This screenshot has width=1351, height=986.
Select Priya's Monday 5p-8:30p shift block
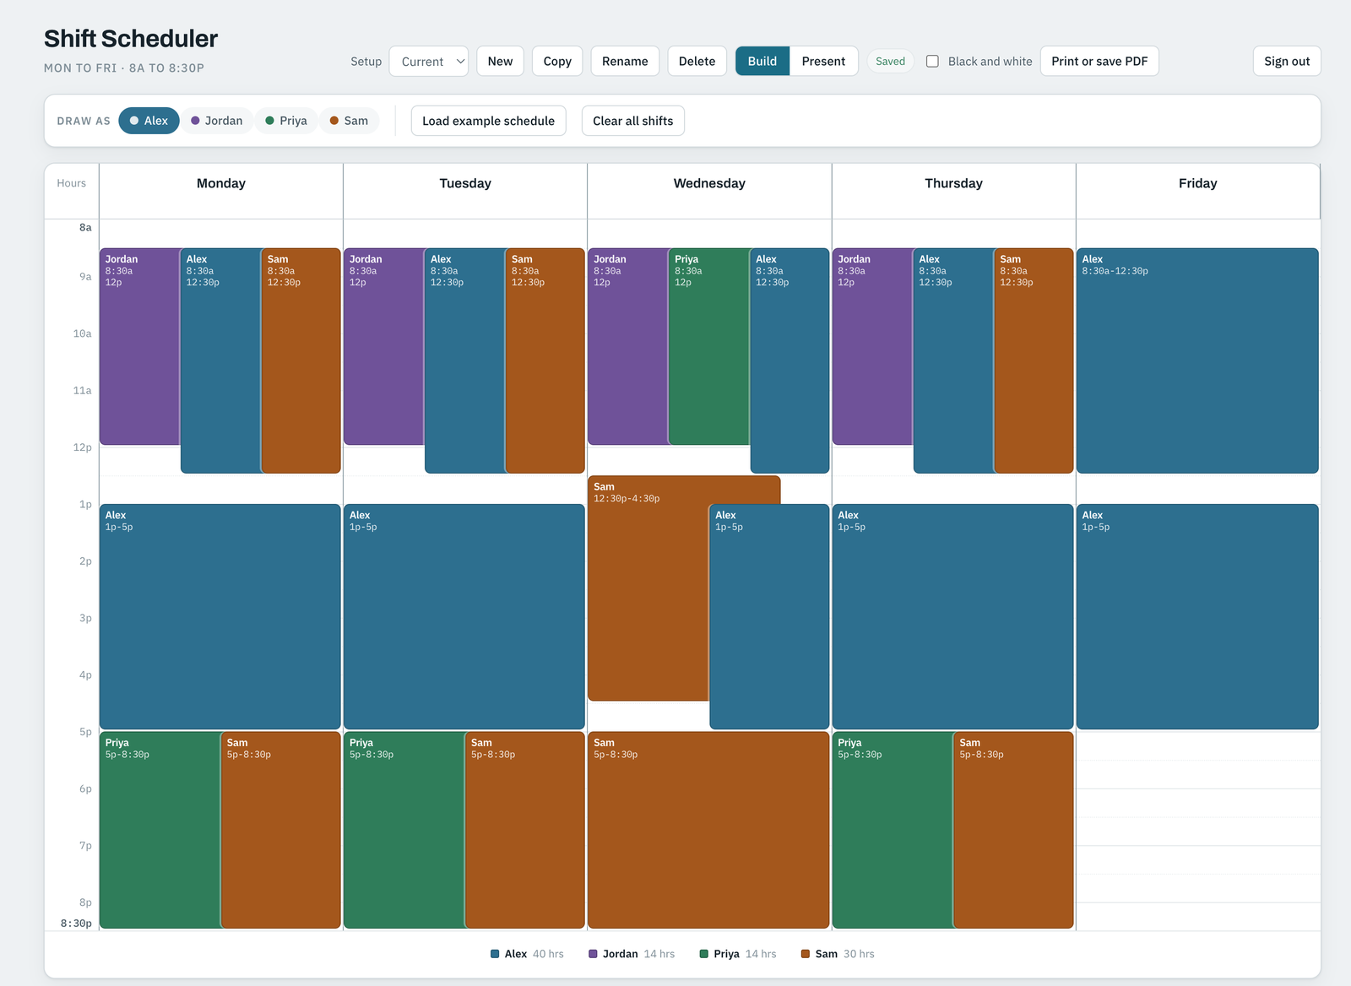click(x=160, y=830)
